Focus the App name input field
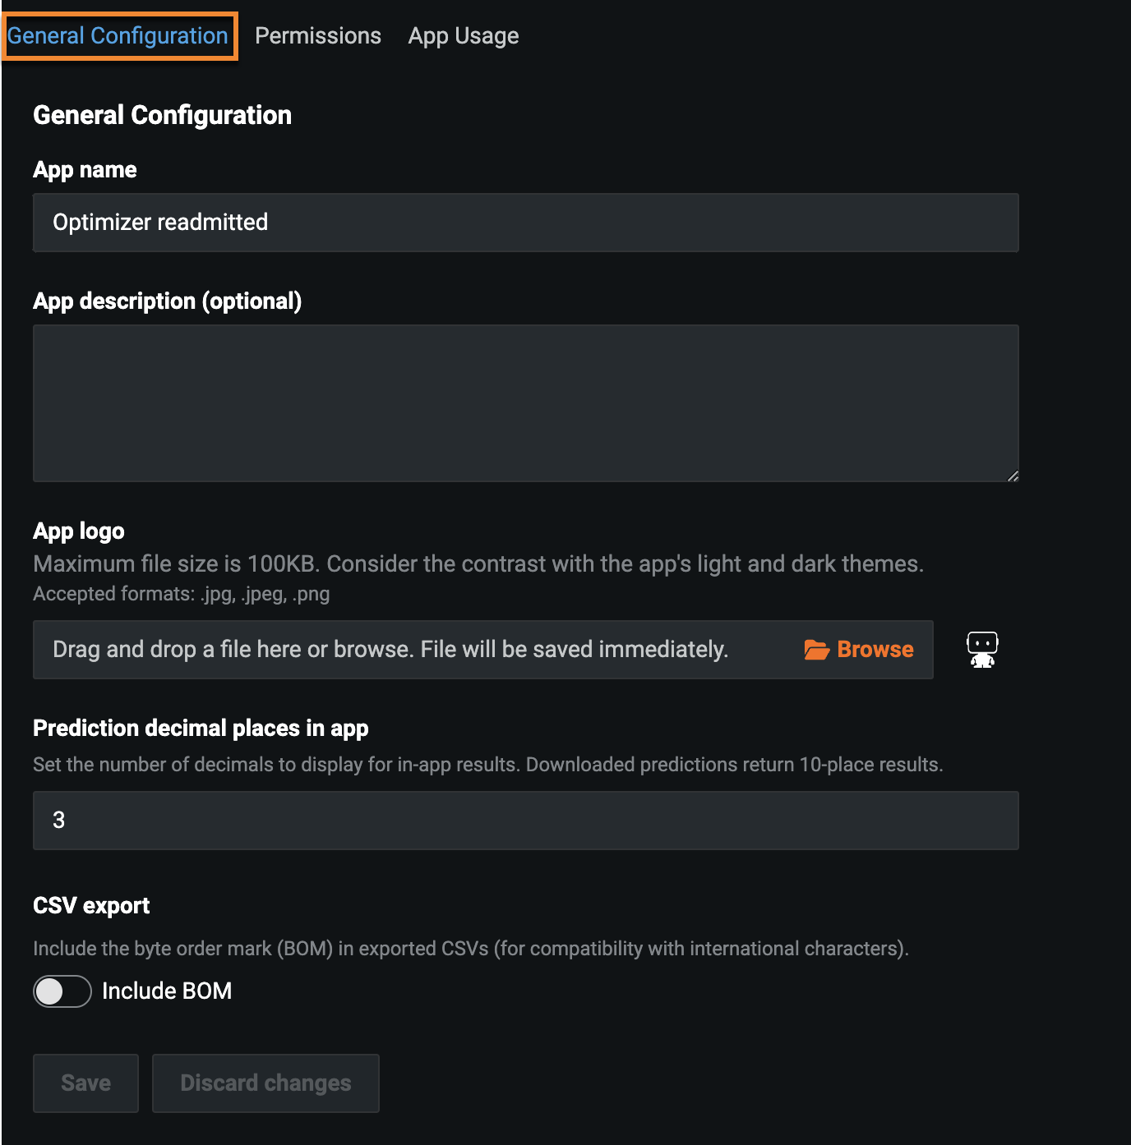The image size is (1131, 1145). click(525, 223)
